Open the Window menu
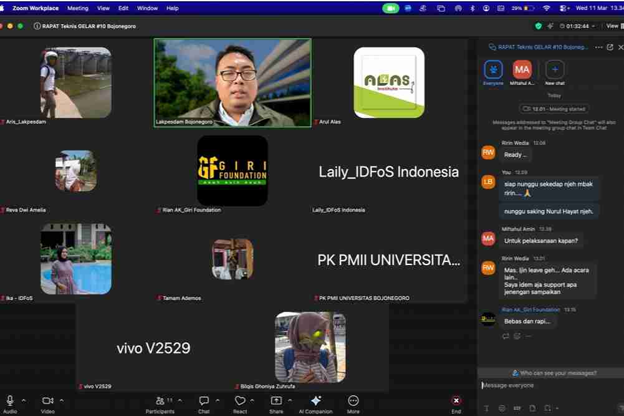The height and width of the screenshot is (416, 624). [147, 8]
